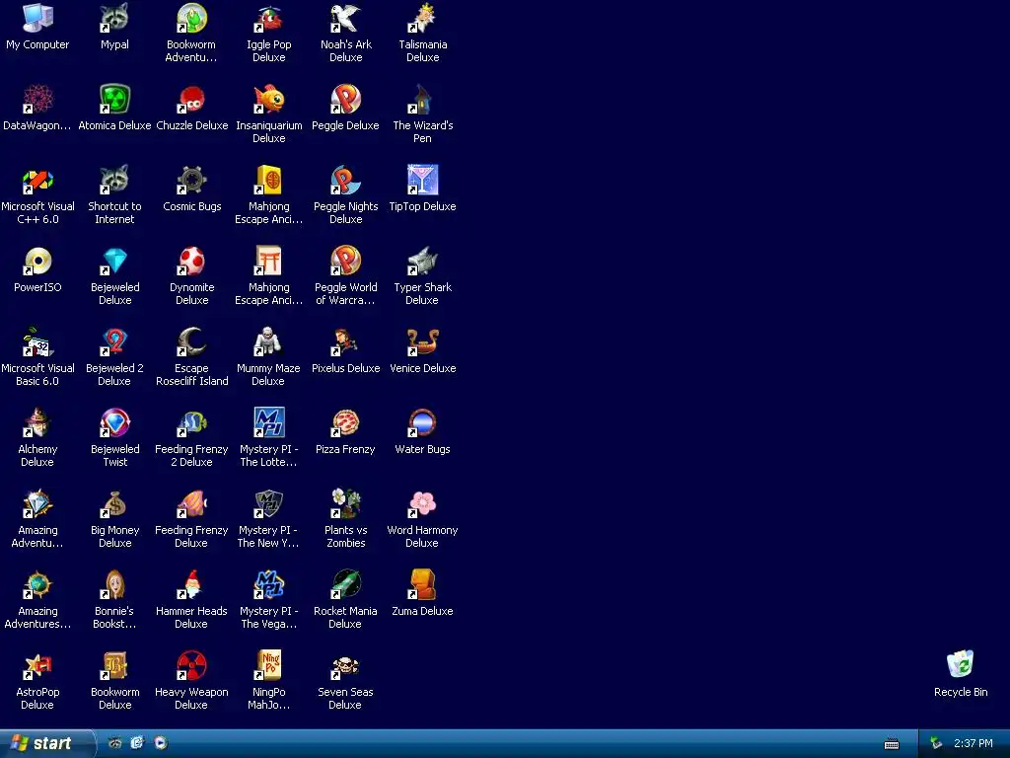The image size is (1010, 758).
Task: Open Peggle World of Warcraft shortcut
Action: click(x=346, y=261)
